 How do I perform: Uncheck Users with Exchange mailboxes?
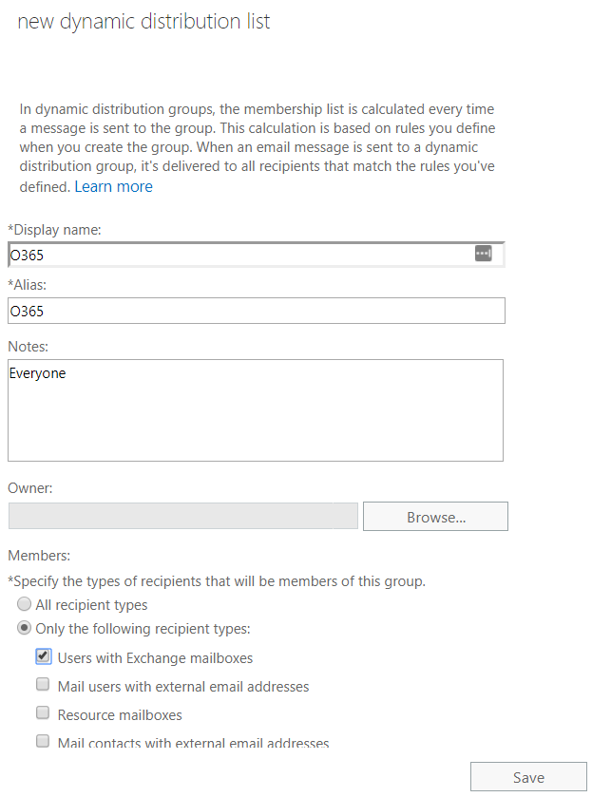coord(43,656)
